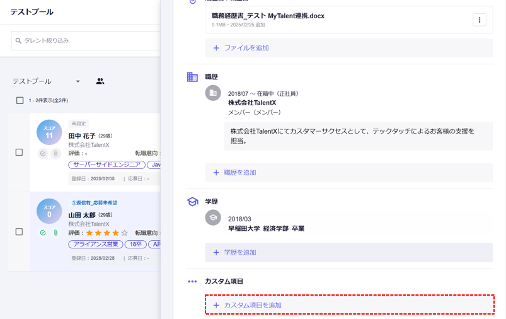
Task: Click the attachment paperclip icon for 田中 花子
Action: (x=55, y=153)
